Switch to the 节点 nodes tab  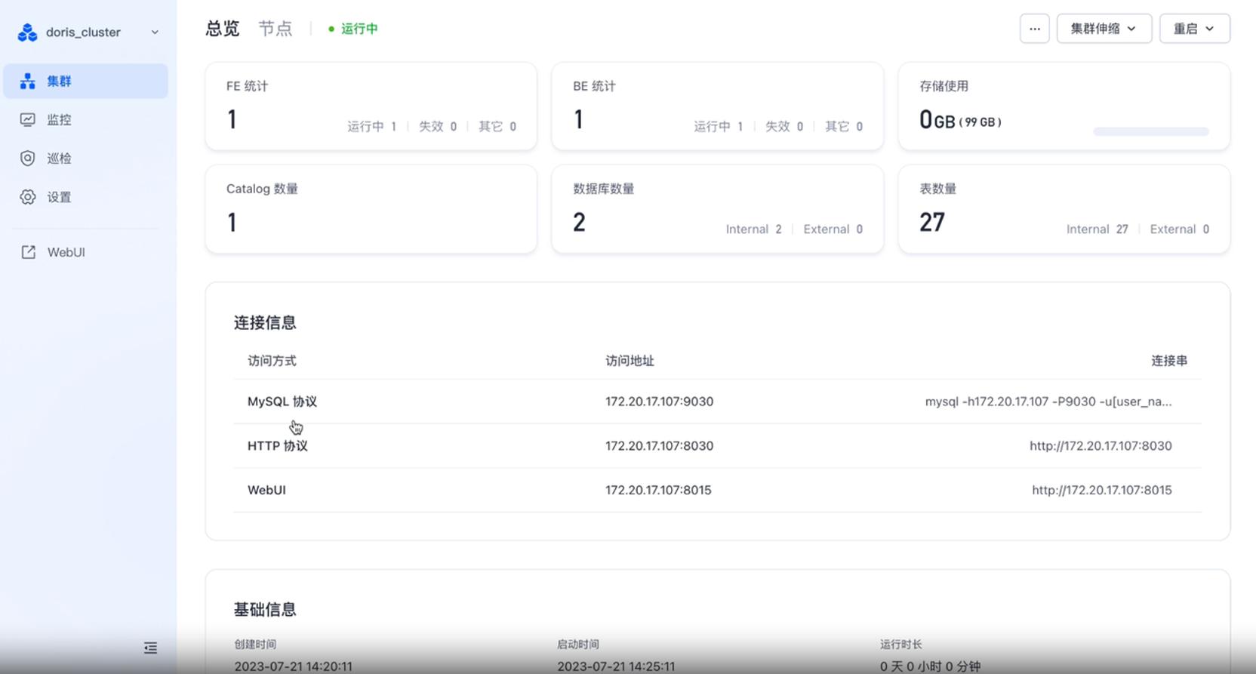tap(276, 29)
